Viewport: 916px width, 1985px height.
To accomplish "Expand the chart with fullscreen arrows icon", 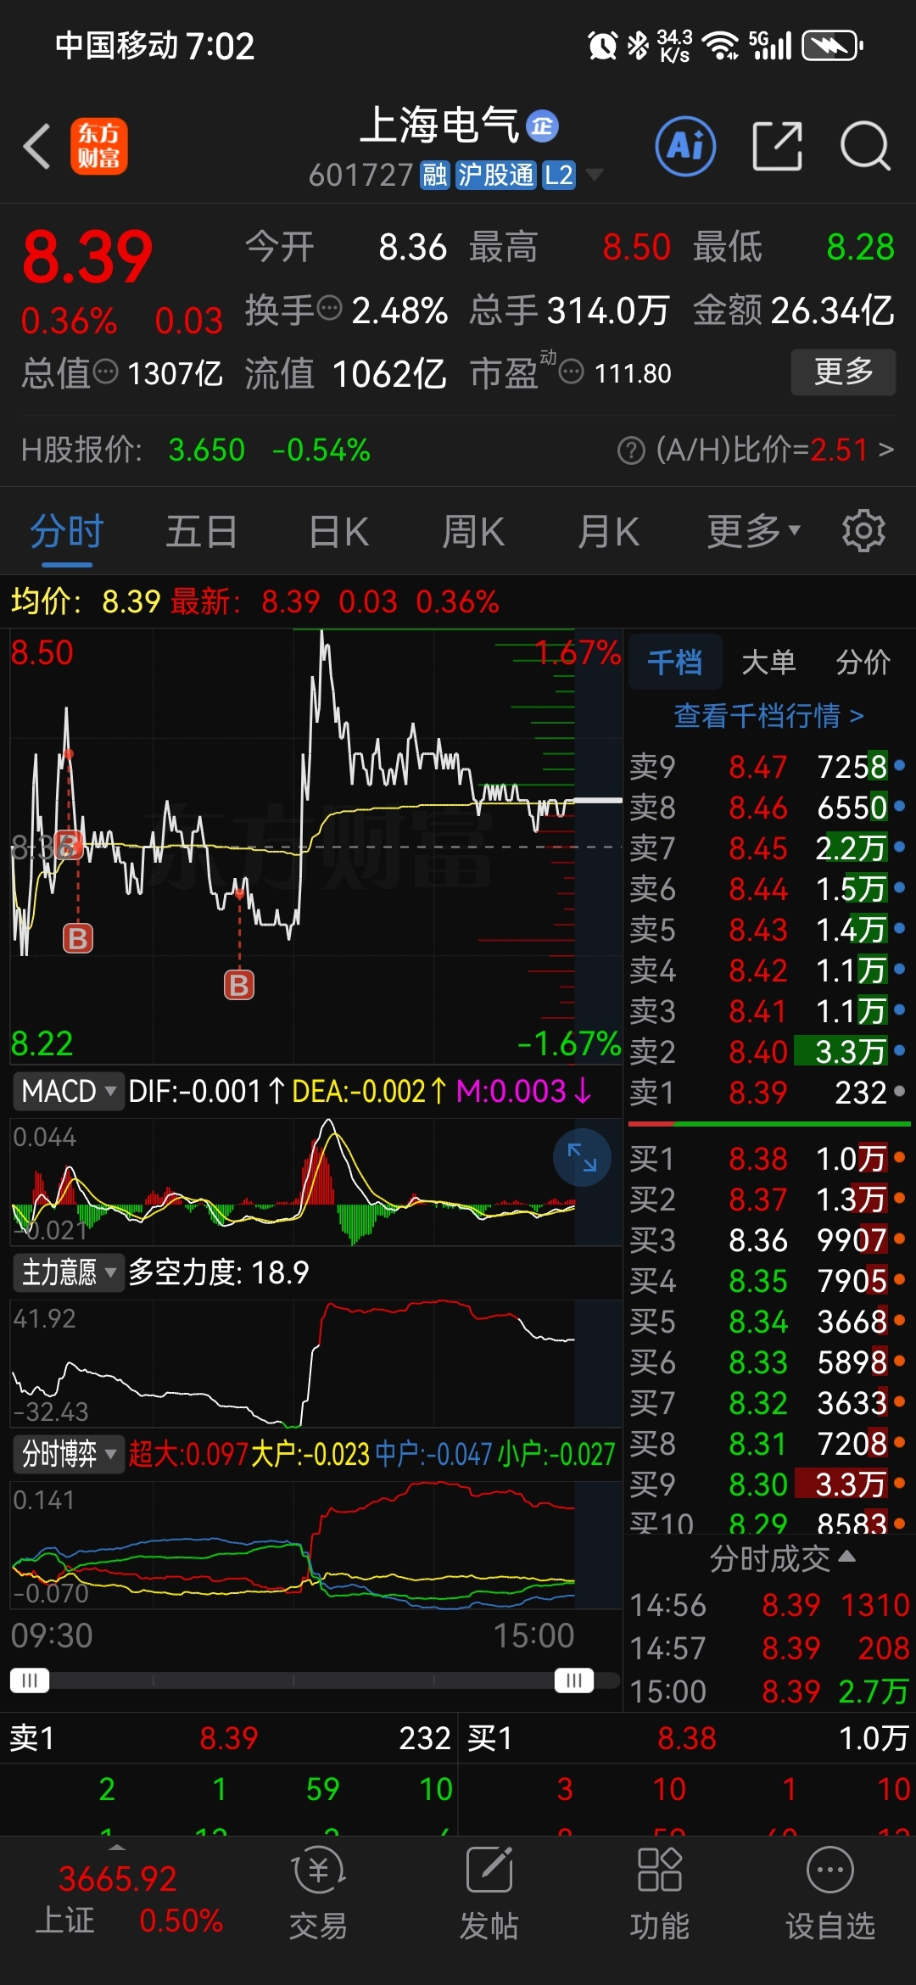I will click(x=582, y=1157).
